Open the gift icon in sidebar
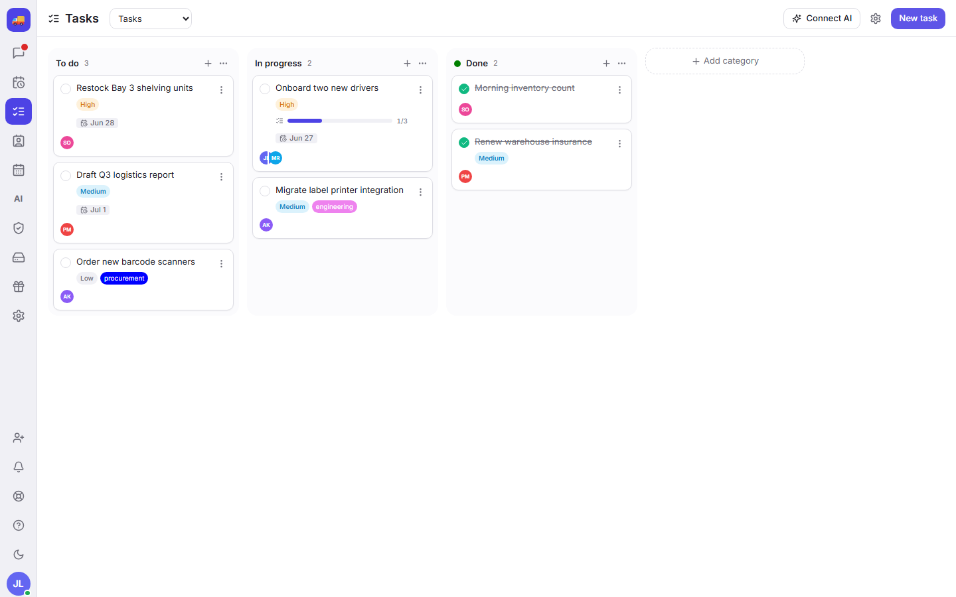 19,287
